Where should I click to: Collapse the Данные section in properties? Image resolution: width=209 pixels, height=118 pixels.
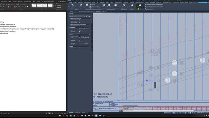[x=89, y=46]
